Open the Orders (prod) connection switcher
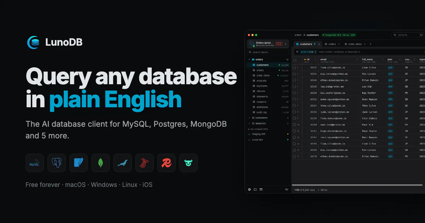Screen dimensions: 425x223 click(x=268, y=44)
